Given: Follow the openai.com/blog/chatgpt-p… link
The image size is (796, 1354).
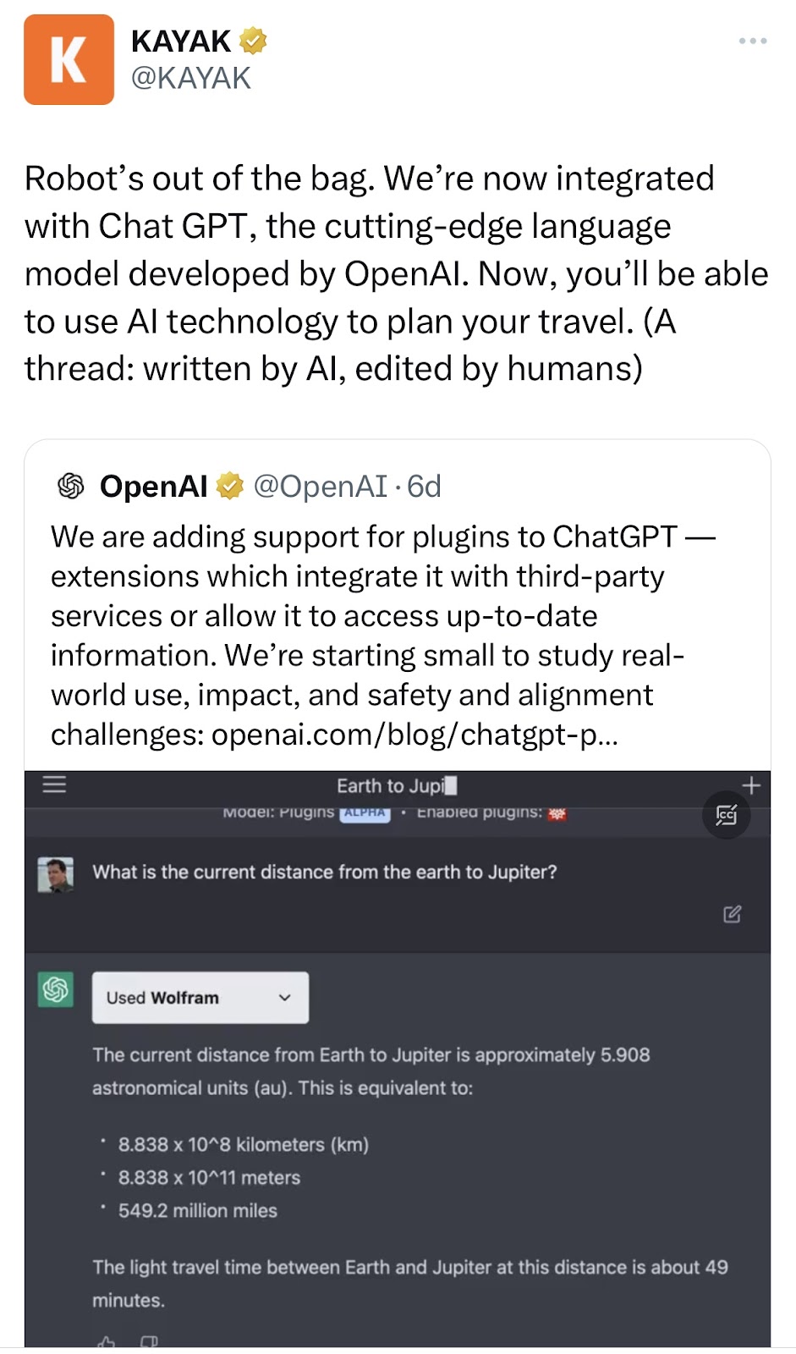Looking at the screenshot, I should pos(414,734).
